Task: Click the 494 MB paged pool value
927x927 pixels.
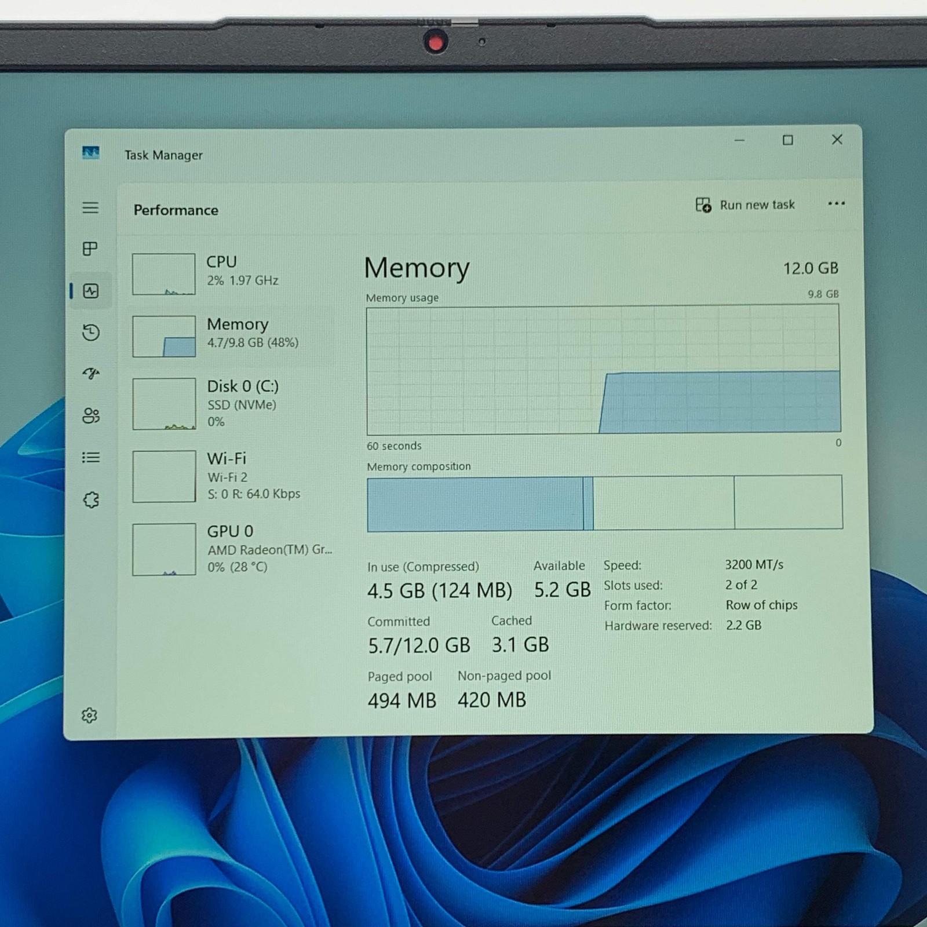Action: (402, 700)
